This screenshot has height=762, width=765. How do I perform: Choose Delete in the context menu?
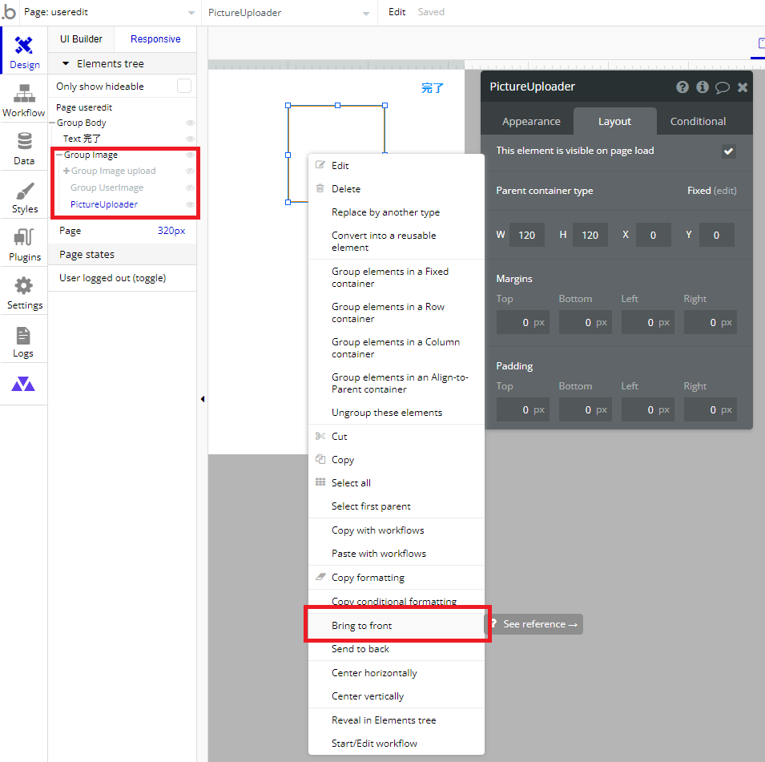(x=397, y=189)
